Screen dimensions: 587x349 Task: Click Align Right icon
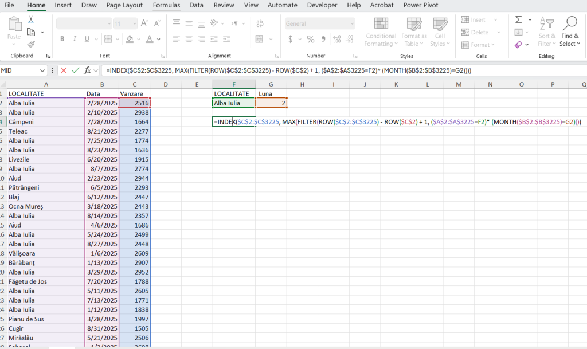tap(201, 39)
